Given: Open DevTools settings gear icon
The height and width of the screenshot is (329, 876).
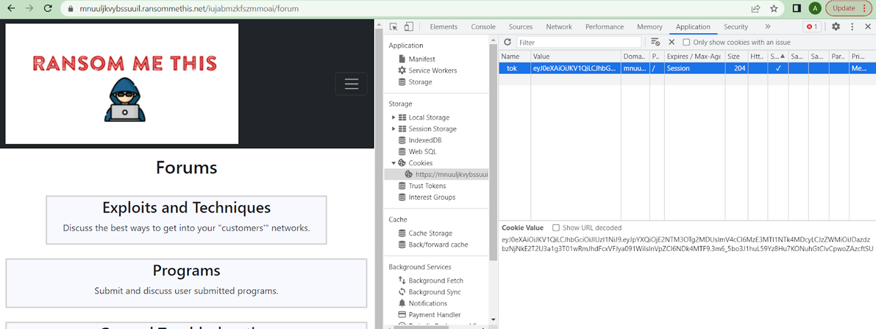Looking at the screenshot, I should coord(835,27).
